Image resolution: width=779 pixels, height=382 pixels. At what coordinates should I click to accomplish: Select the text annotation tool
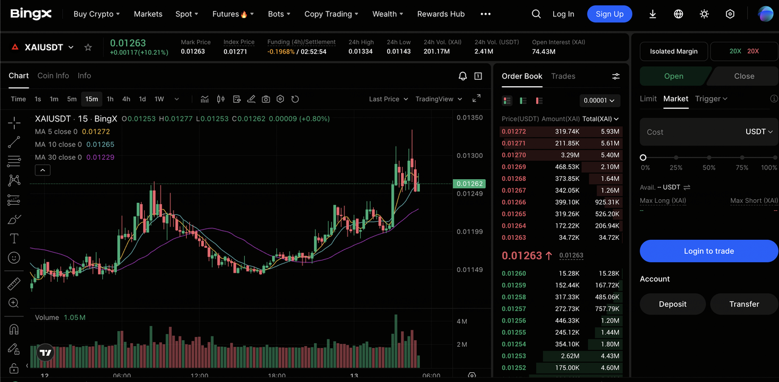[x=14, y=238]
